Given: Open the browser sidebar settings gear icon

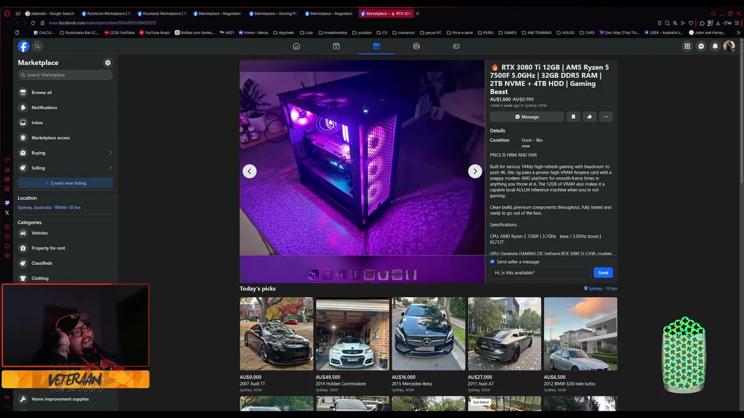Looking at the screenshot, I should pyautogui.click(x=7, y=255).
